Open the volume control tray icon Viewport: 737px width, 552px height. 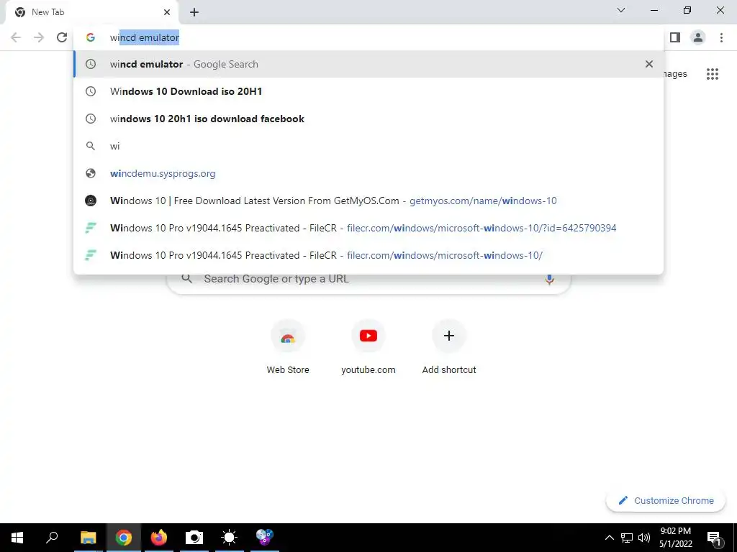coord(644,538)
